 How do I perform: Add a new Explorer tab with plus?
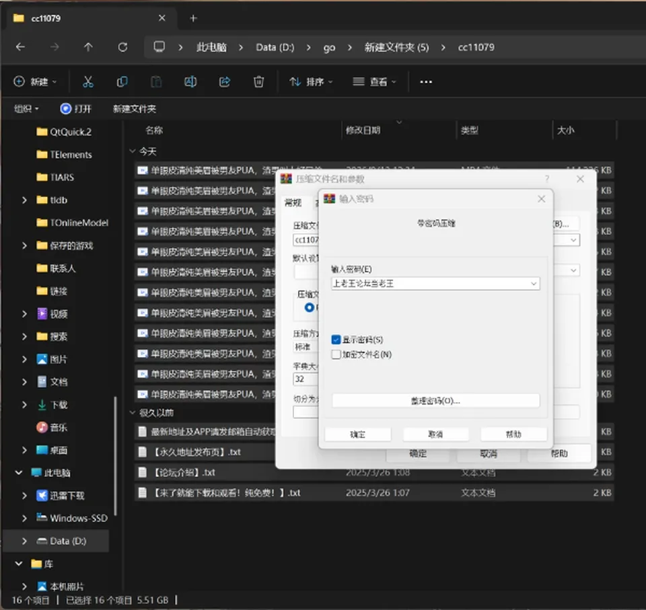193,18
